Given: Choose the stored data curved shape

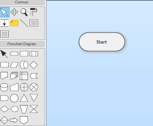Looking at the screenshot, I should (34, 76).
